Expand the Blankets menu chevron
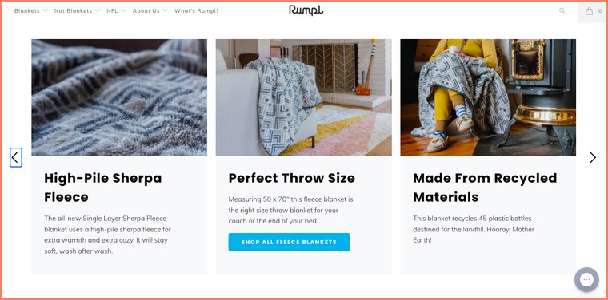This screenshot has width=608, height=300. tap(45, 10)
